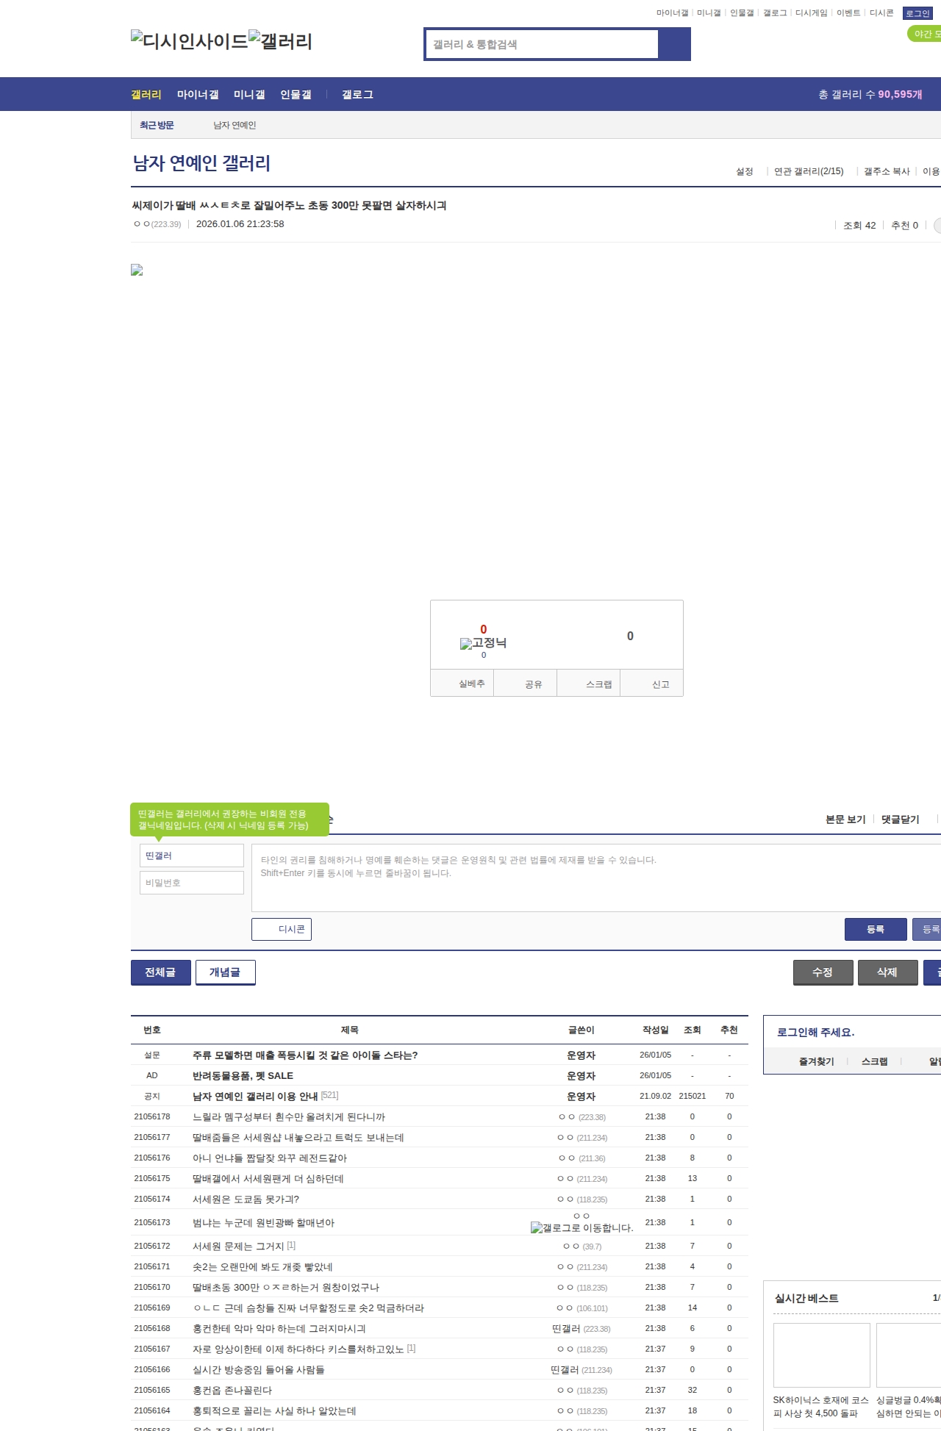
Task: Focus the 비밀번호 field
Action: pyautogui.click(x=192, y=883)
